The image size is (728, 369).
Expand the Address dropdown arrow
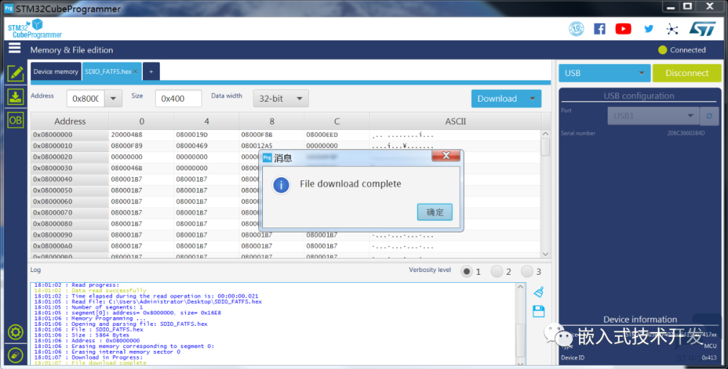pos(113,98)
